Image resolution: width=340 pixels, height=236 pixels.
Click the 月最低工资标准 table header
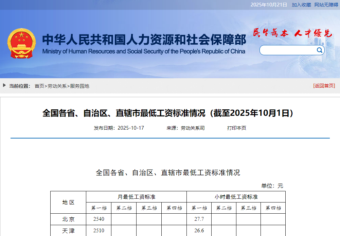point(137,196)
